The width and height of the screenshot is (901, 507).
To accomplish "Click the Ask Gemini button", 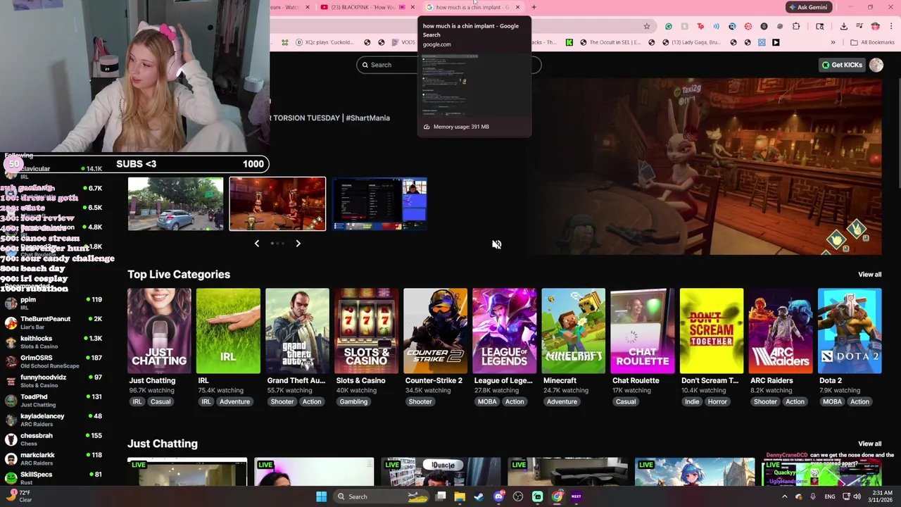I will (x=808, y=7).
